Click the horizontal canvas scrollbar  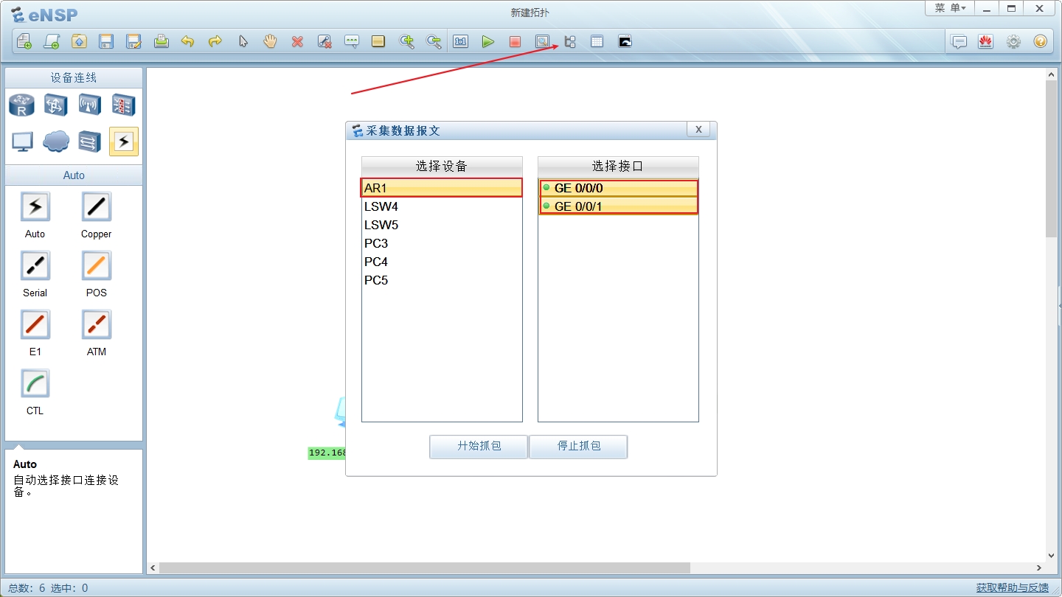[424, 568]
